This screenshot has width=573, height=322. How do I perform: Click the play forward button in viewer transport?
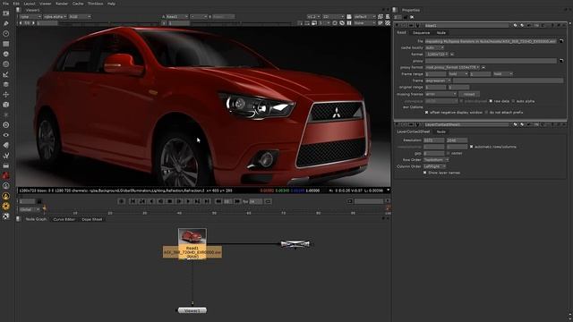(x=188, y=201)
